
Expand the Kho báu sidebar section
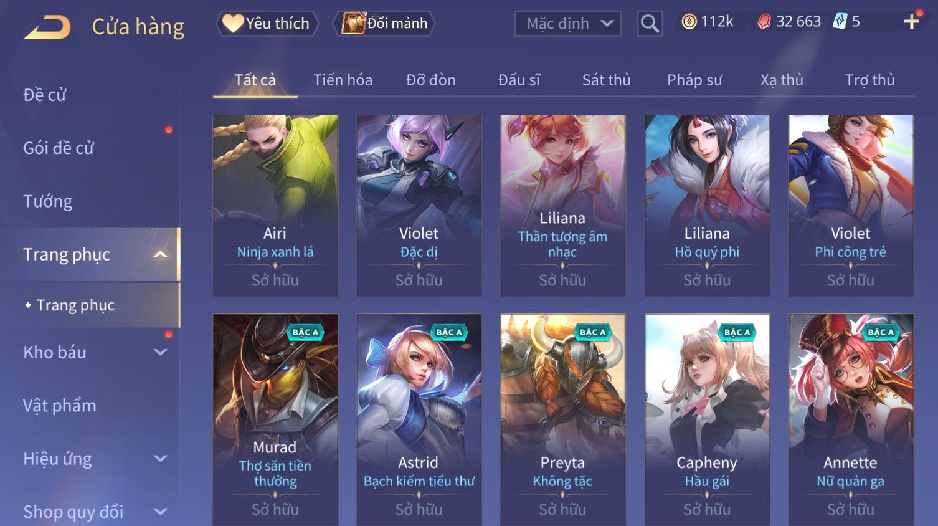[160, 352]
